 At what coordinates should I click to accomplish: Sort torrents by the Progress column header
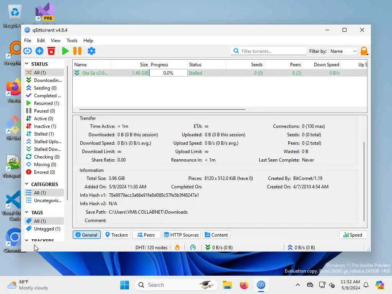tap(168, 64)
